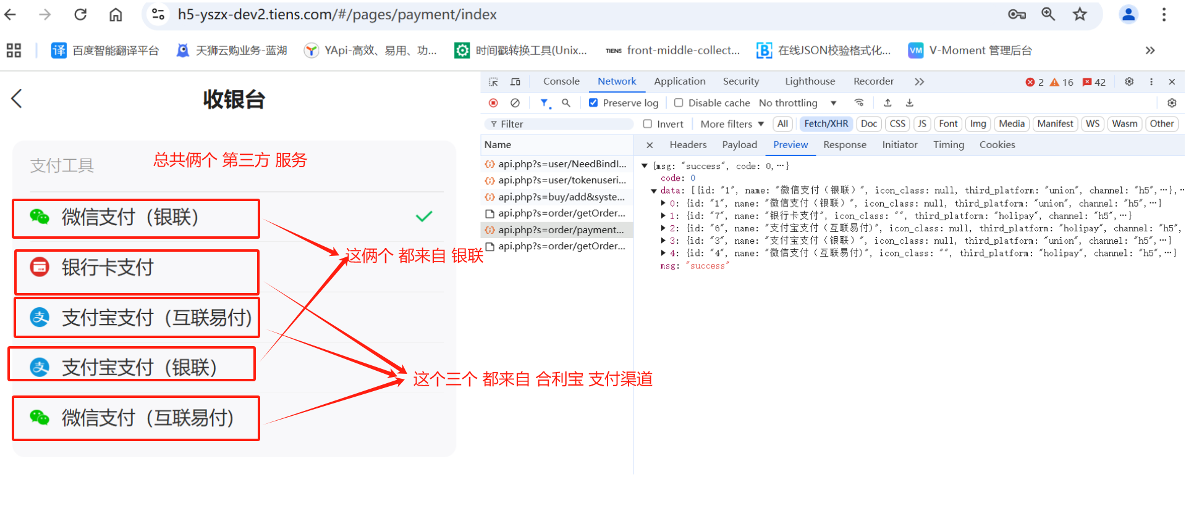Export HAR with the download arrow
This screenshot has width=1186, height=509.
pos(910,103)
